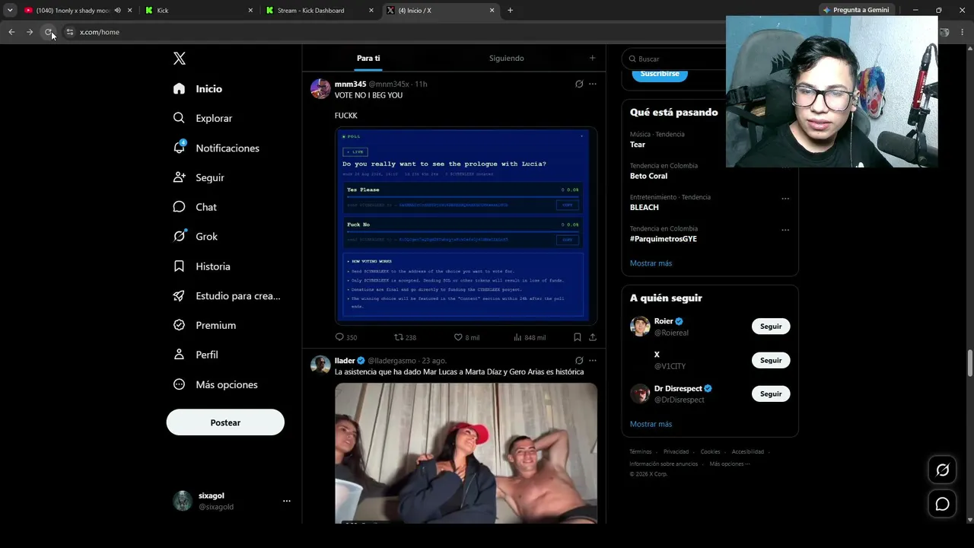The height and width of the screenshot is (548, 974).
Task: Open Explorar from the sidebar
Action: pos(202,118)
